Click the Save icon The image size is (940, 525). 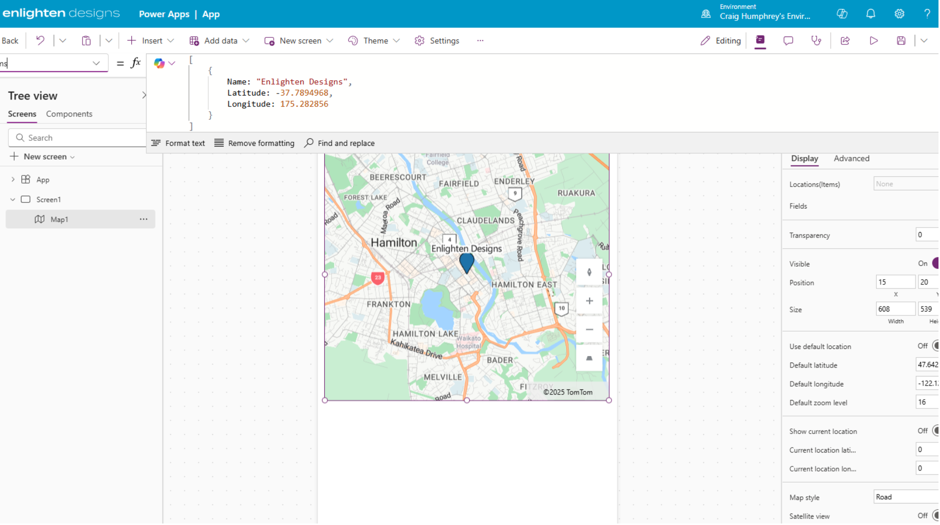pos(901,40)
